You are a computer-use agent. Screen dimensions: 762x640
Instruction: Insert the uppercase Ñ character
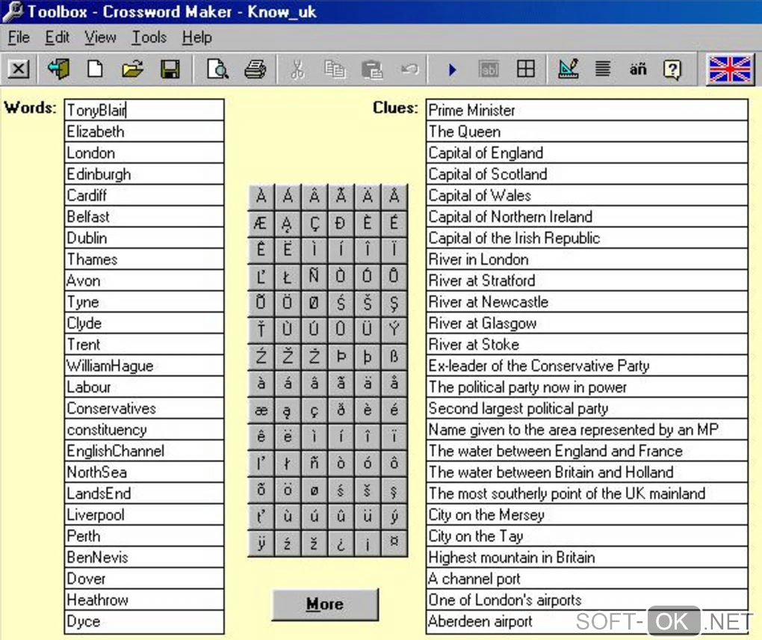[315, 276]
